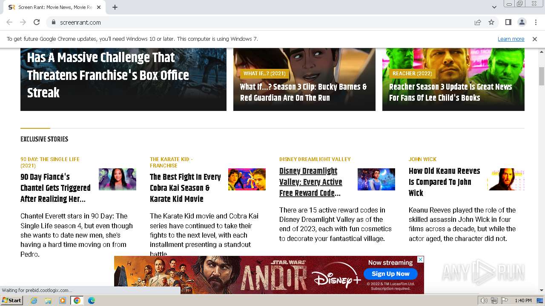
Task: Click the REACHER (2022) tag
Action: [412, 74]
